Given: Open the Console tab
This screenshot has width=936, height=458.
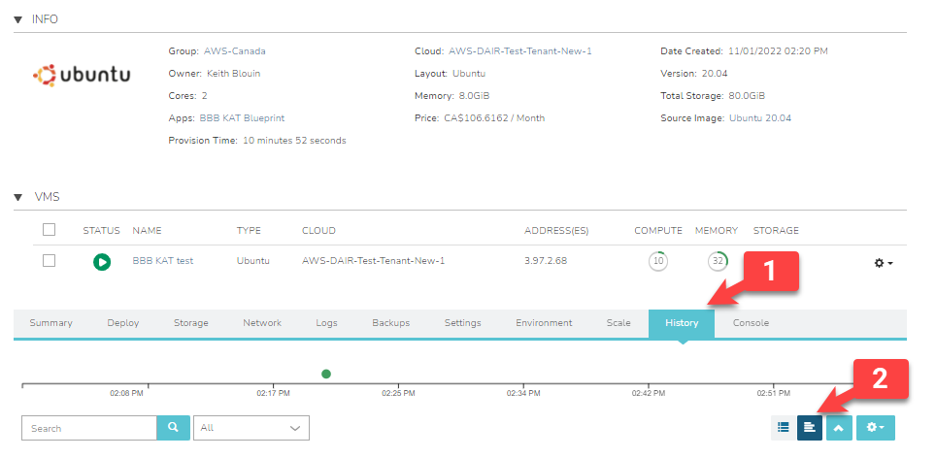Looking at the screenshot, I should pyautogui.click(x=751, y=323).
